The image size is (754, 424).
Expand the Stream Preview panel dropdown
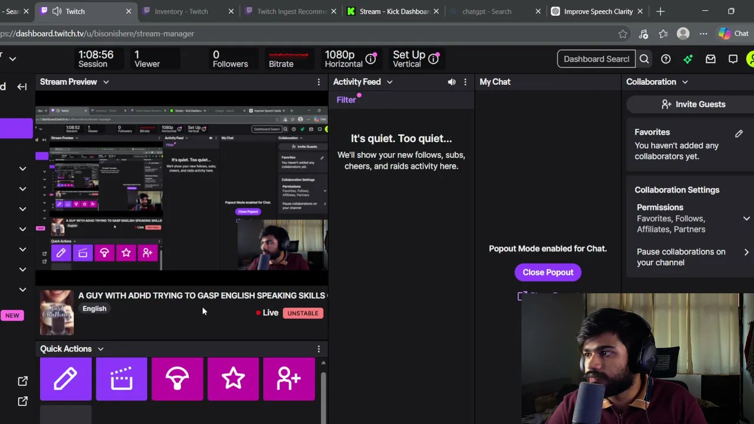click(x=106, y=82)
